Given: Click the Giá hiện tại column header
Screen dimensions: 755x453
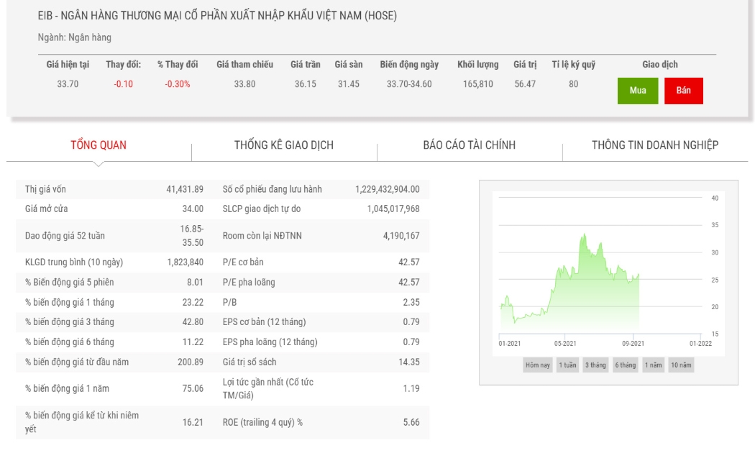Looking at the screenshot, I should click(68, 65).
